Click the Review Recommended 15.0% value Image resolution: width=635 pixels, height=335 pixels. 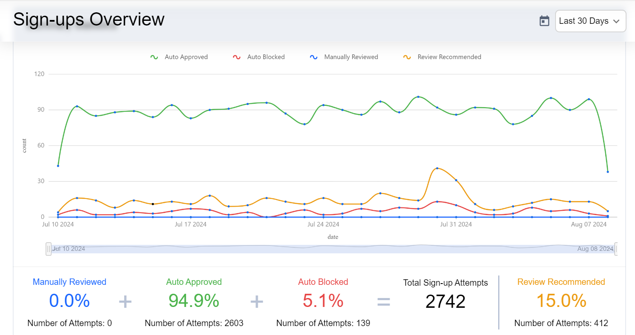tap(561, 301)
